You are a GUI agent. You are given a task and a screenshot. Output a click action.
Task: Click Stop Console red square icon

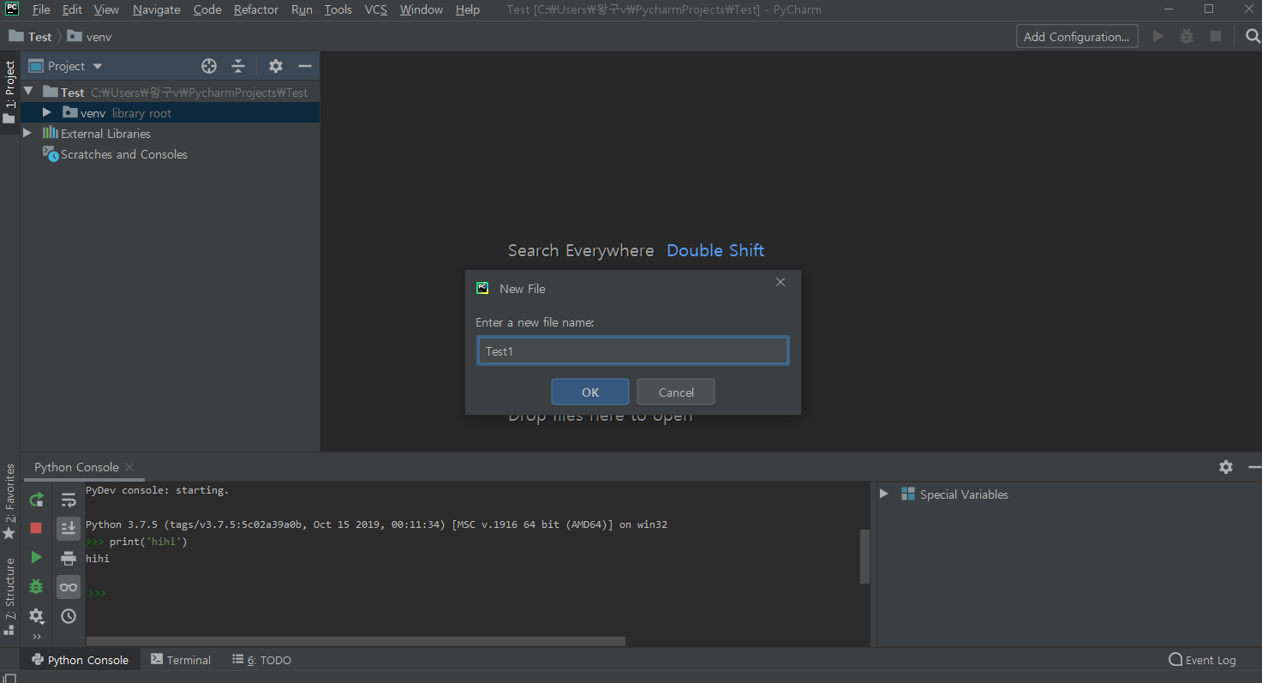[x=36, y=528]
